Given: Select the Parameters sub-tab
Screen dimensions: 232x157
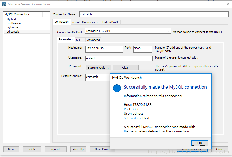Looking at the screenshot, I should coord(66,39).
